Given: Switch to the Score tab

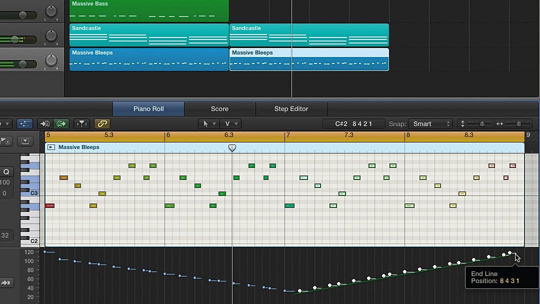Looking at the screenshot, I should (219, 108).
